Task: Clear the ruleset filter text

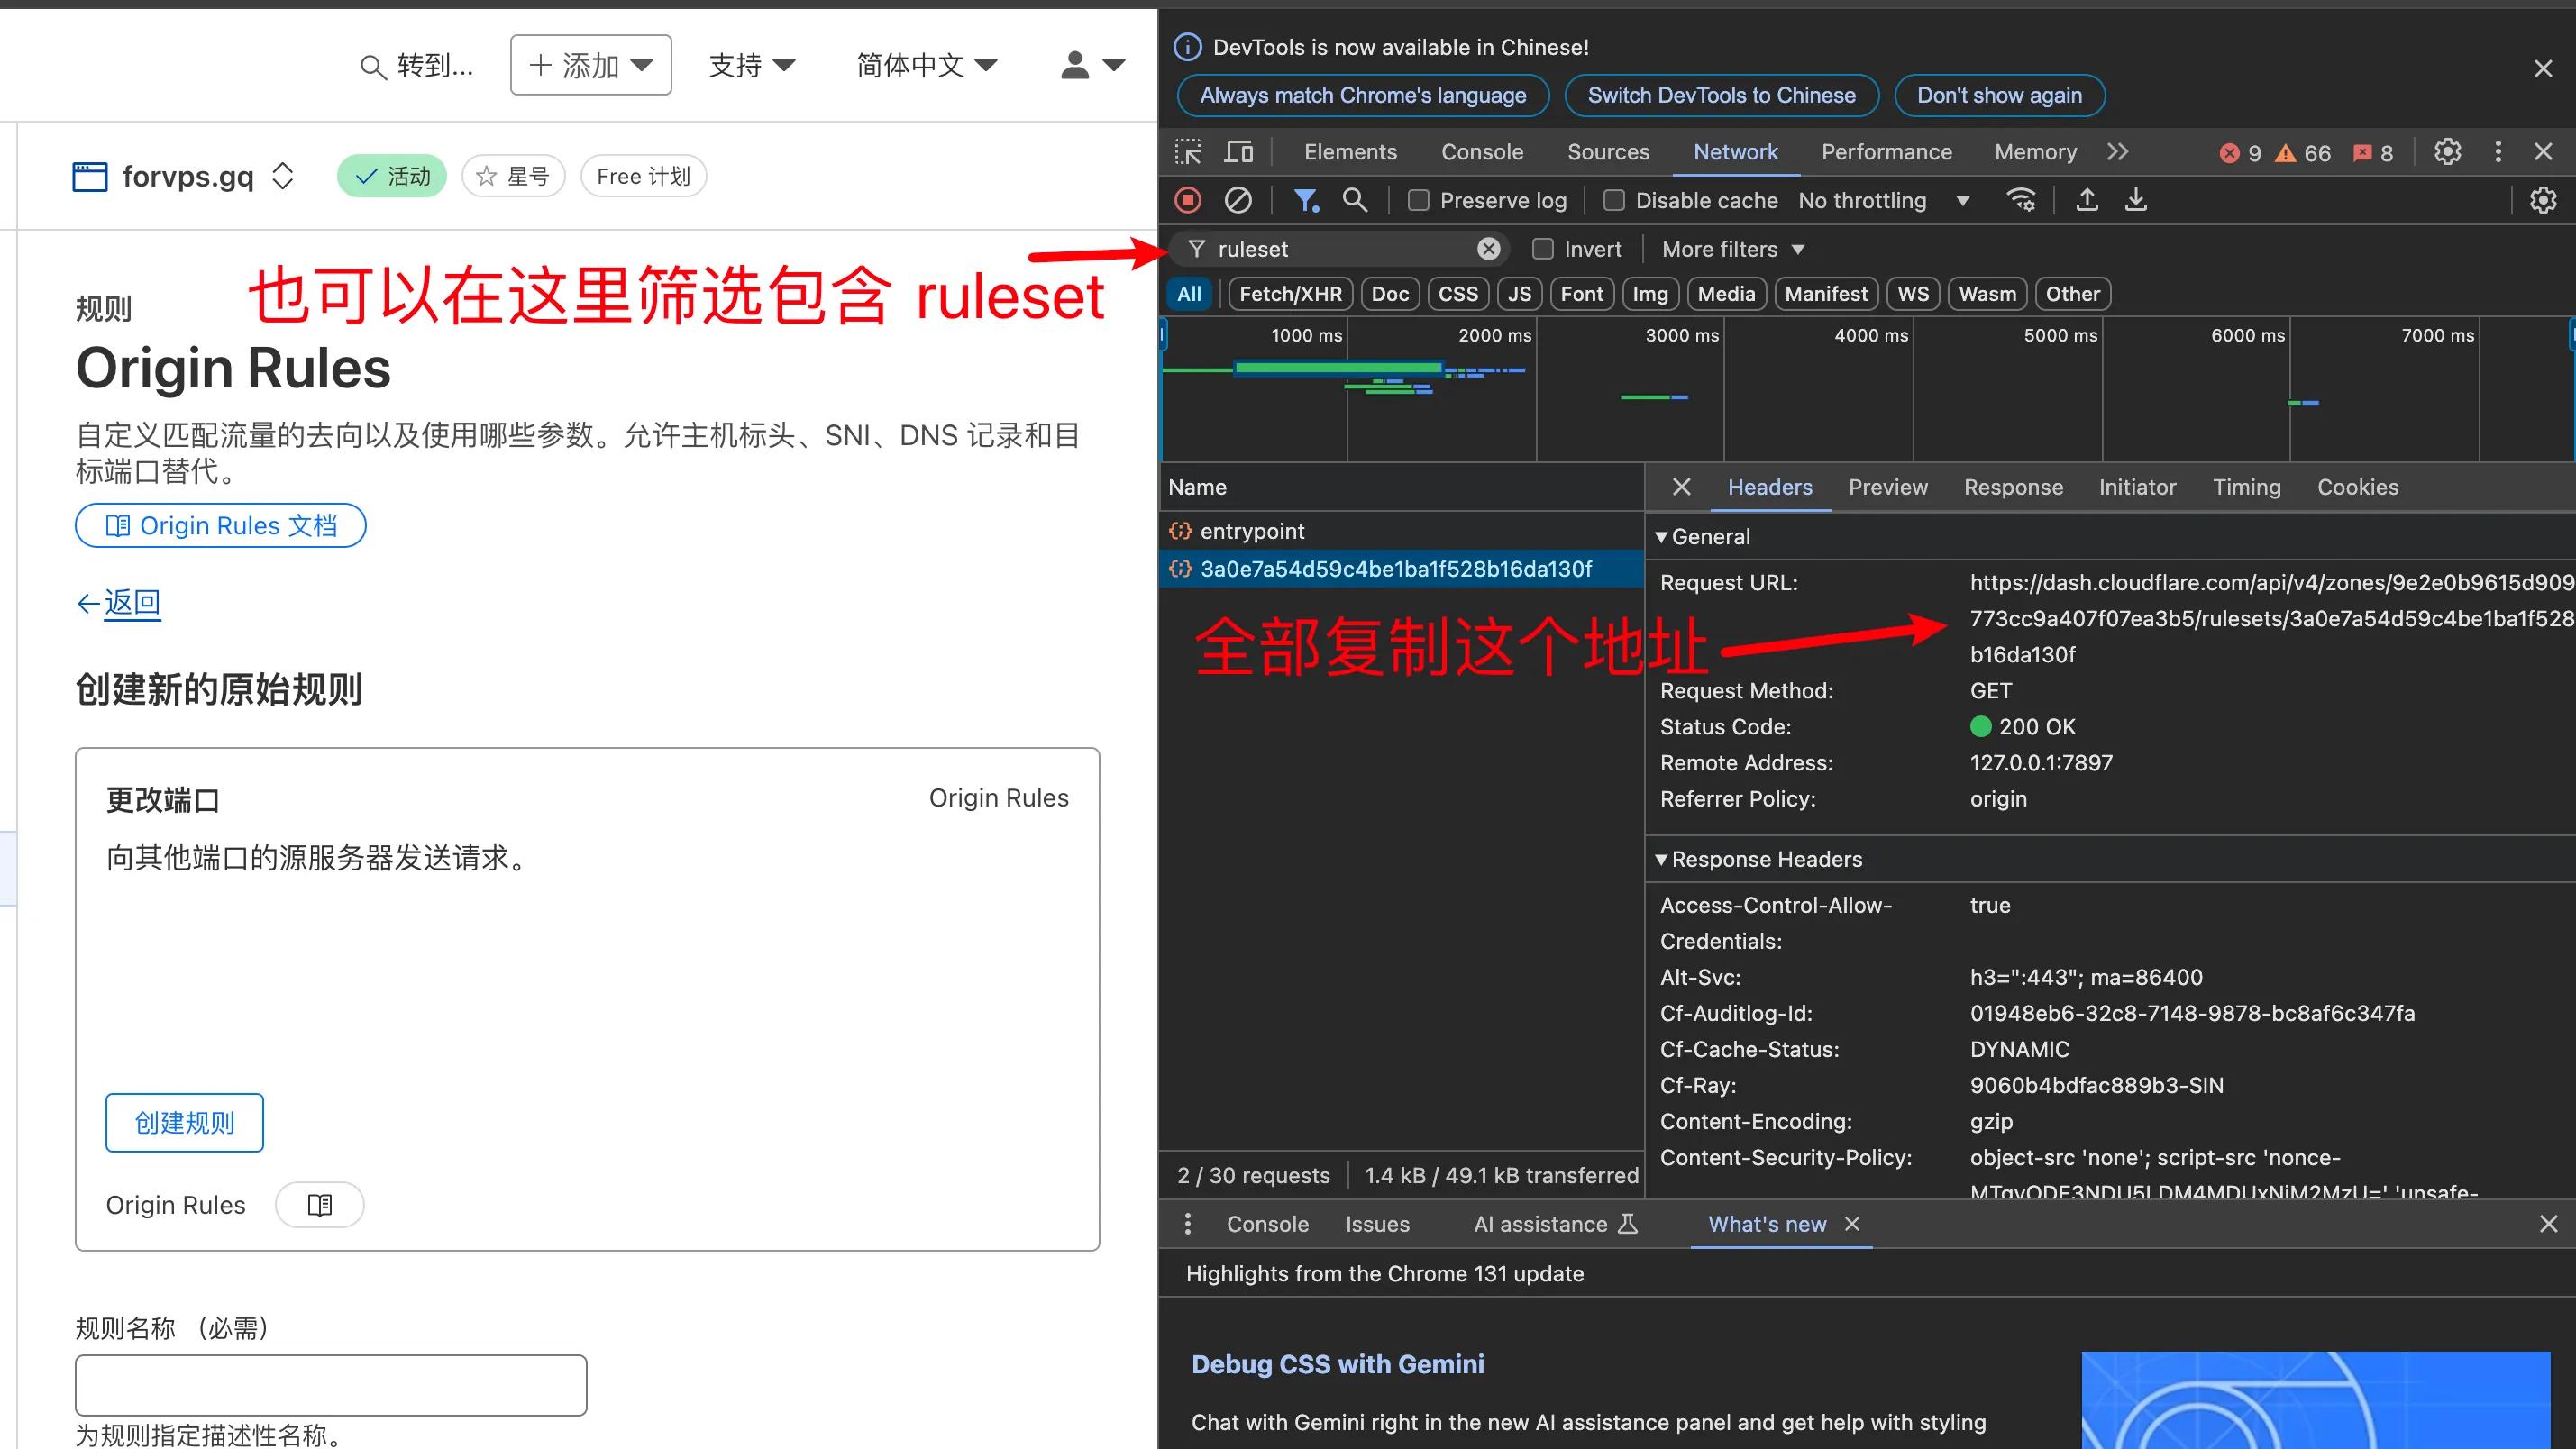Action: tap(1489, 249)
